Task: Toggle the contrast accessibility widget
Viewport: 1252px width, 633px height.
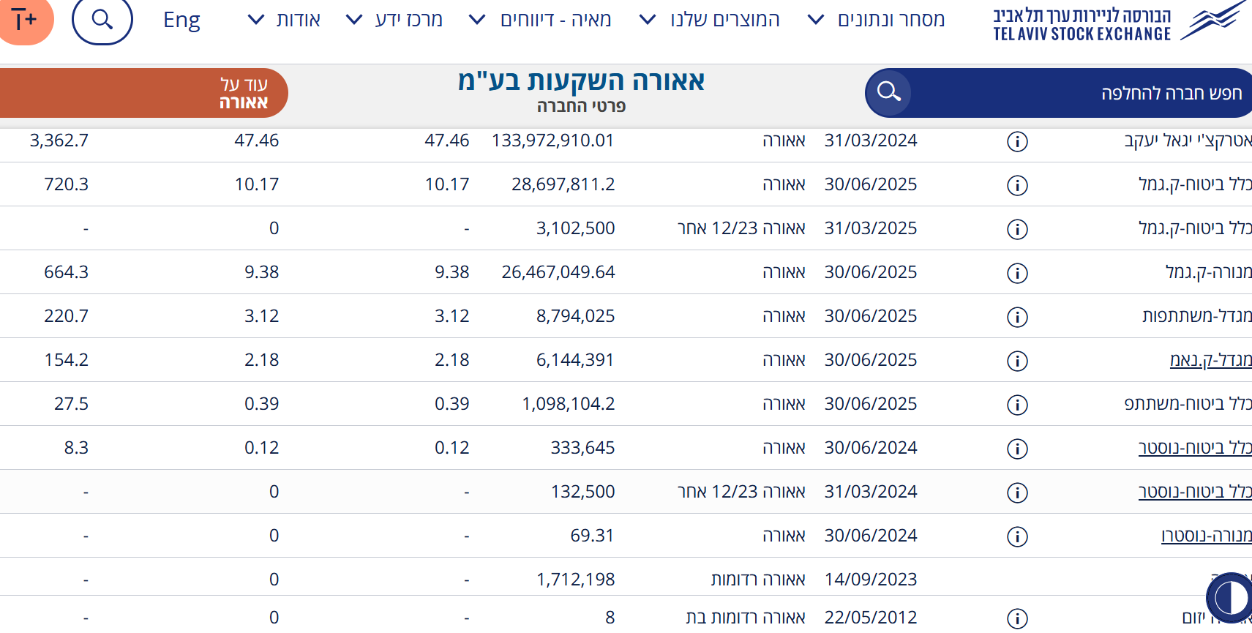Action: coord(1229,598)
